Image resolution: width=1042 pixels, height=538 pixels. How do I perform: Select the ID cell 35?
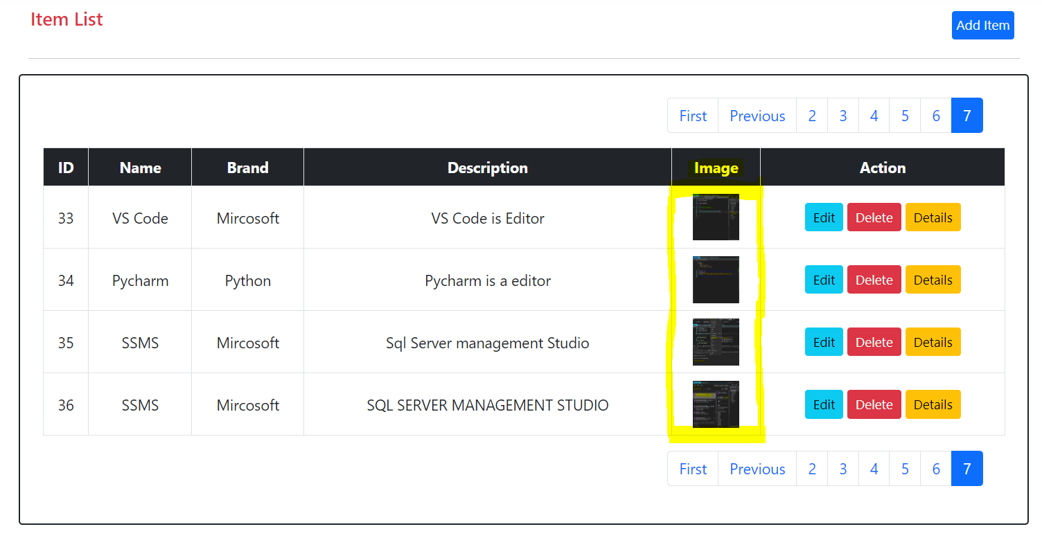coord(66,343)
